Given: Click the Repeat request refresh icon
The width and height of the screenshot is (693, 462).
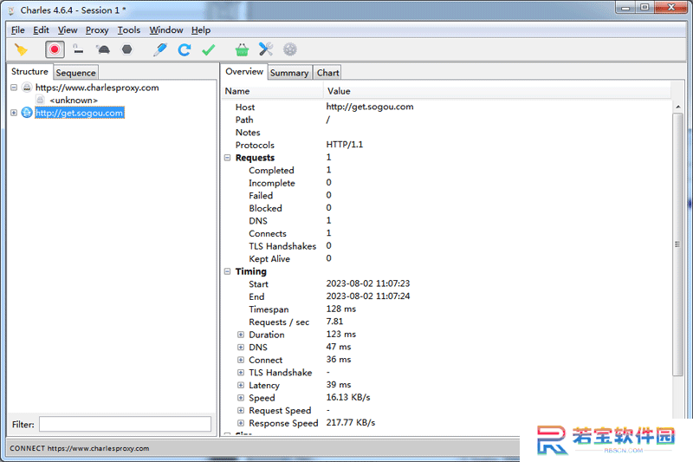Looking at the screenshot, I should coord(185,49).
